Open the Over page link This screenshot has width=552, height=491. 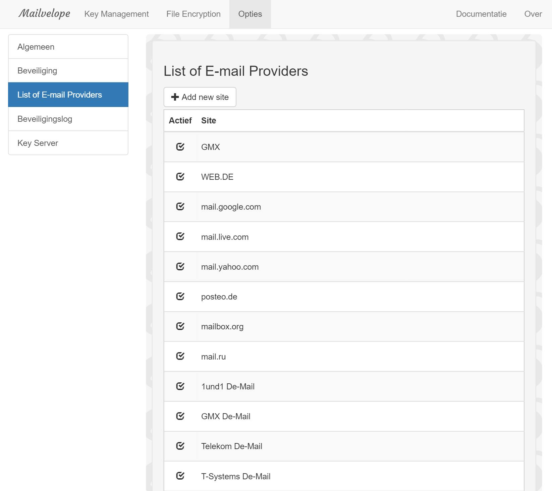[x=533, y=14]
